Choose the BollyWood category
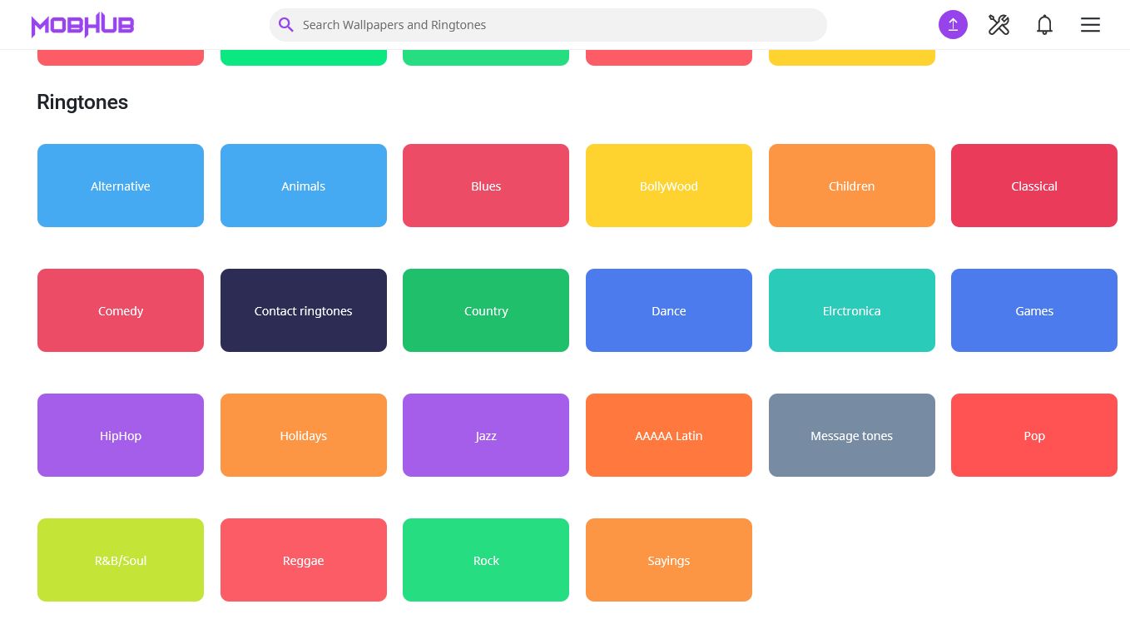 click(669, 186)
